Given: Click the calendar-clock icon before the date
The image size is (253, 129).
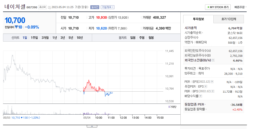Looking at the screenshot, I should [49, 7].
